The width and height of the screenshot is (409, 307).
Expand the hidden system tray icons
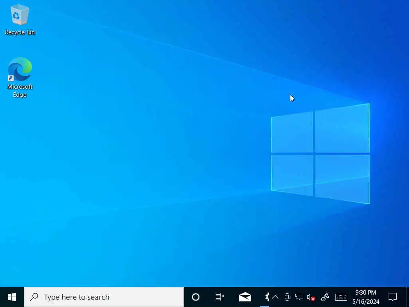275,297
